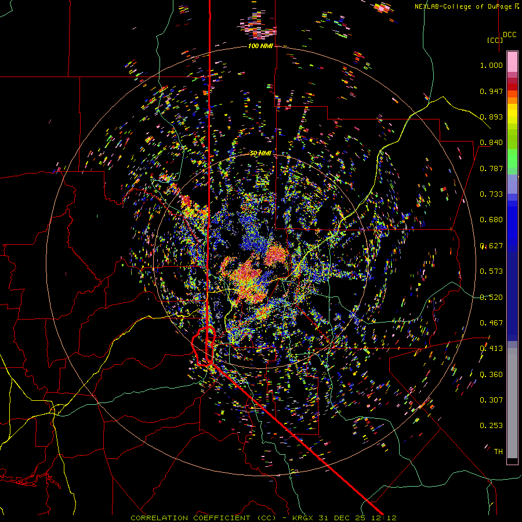Screen dimensions: 522x522
Task: Click the DCC label above the color bar
Action: pos(509,35)
